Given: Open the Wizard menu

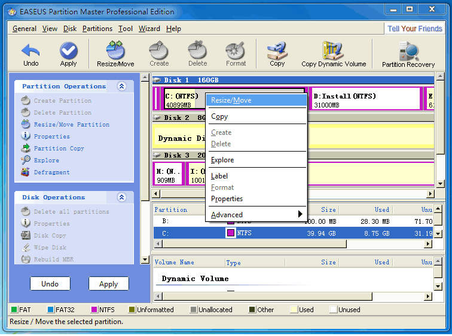Looking at the screenshot, I should point(149,29).
